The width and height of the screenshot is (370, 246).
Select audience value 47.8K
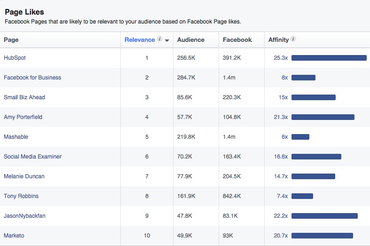coord(184,216)
